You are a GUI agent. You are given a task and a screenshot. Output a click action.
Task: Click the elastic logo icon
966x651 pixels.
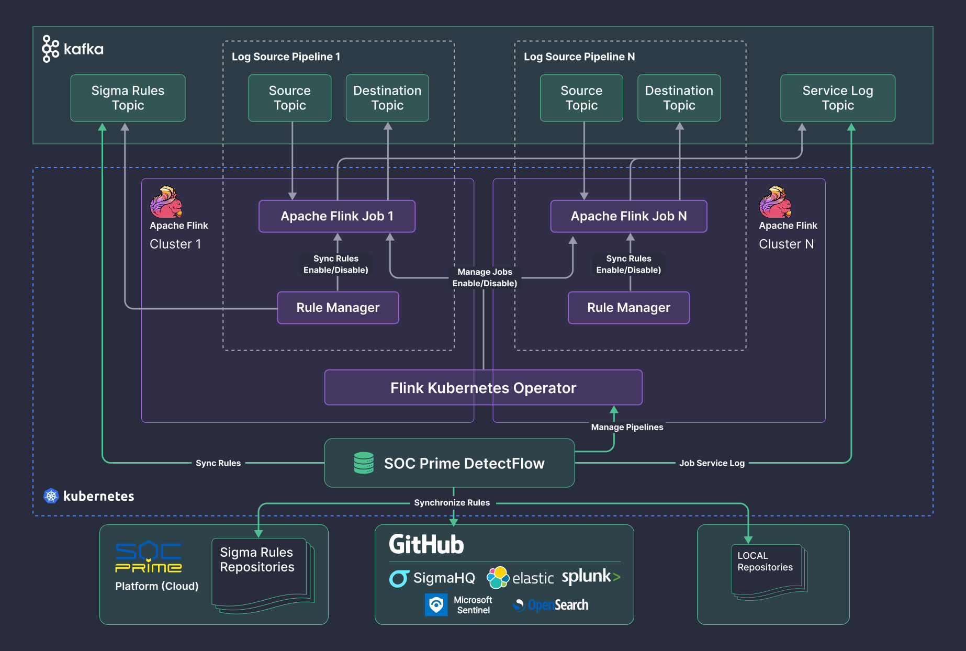498,578
